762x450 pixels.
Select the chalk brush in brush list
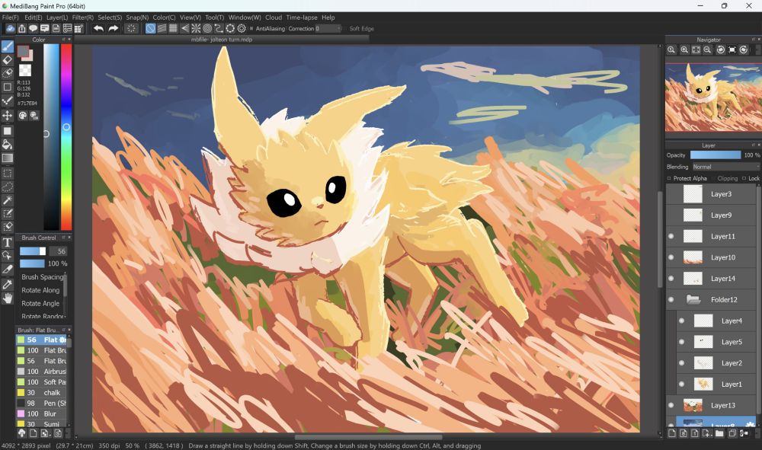41,393
